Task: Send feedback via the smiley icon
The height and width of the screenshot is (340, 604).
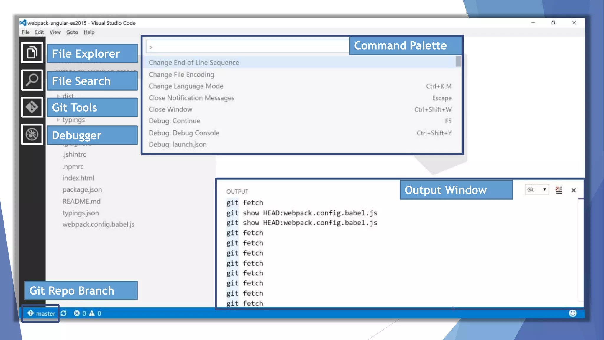Action: 572,313
